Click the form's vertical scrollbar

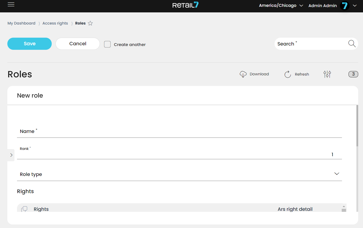357,126
